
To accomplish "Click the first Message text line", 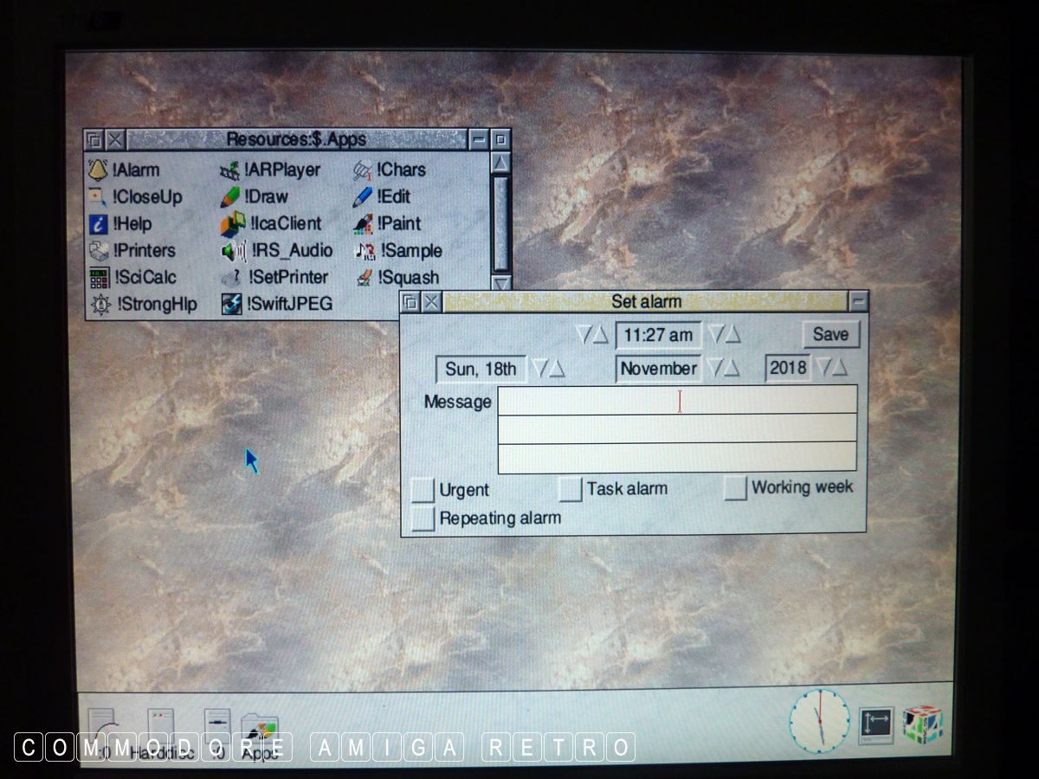I will tap(677, 400).
